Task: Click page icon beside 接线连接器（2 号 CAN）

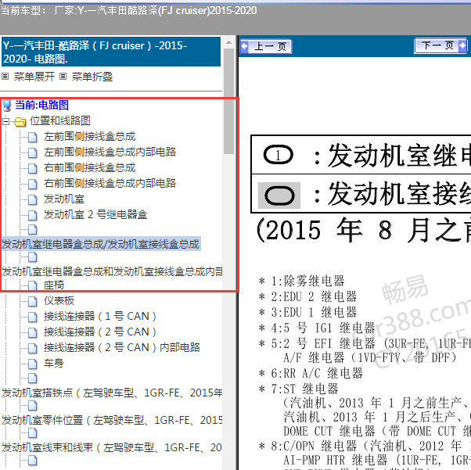Action: (x=32, y=332)
